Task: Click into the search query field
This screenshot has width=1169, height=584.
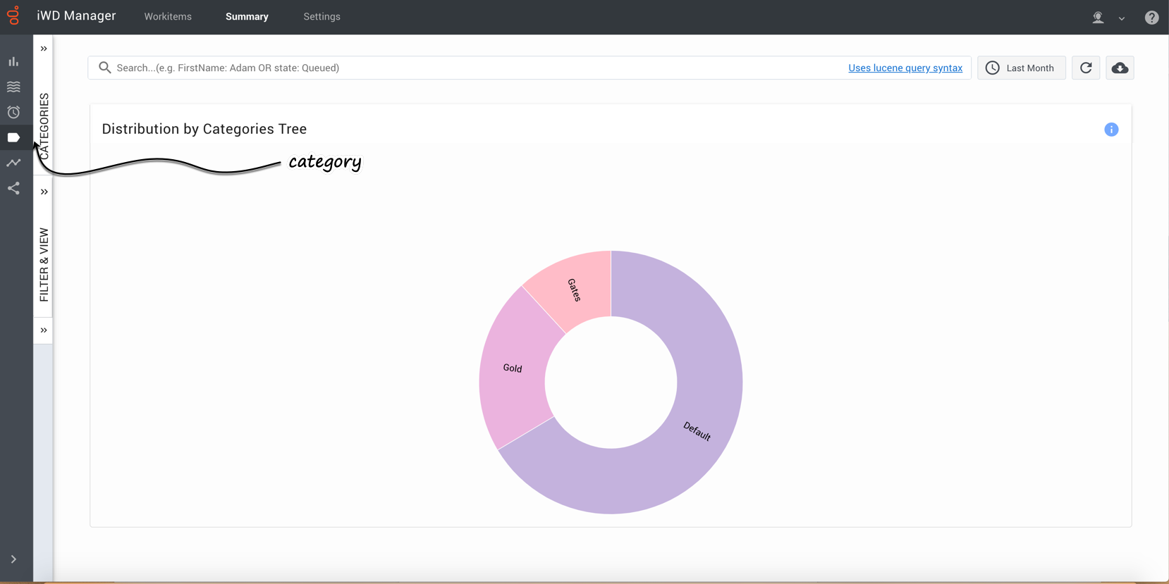Action: (x=465, y=68)
